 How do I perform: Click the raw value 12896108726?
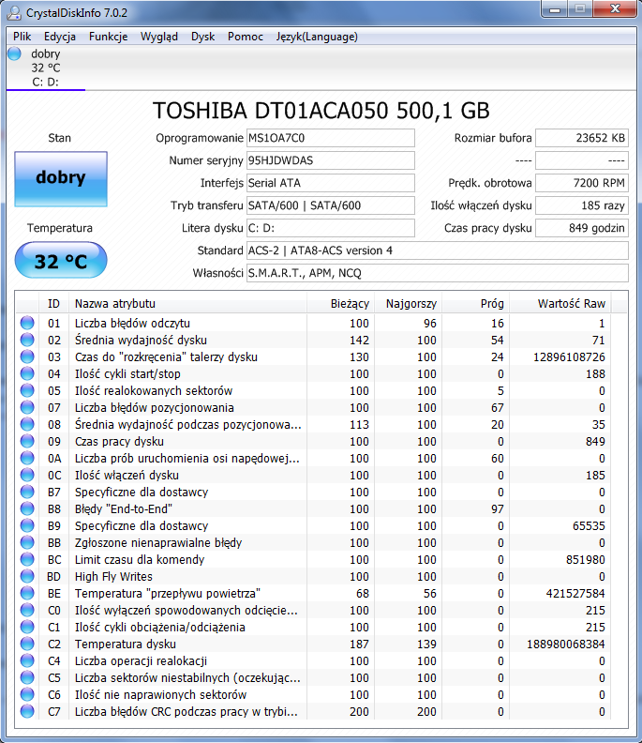point(569,356)
